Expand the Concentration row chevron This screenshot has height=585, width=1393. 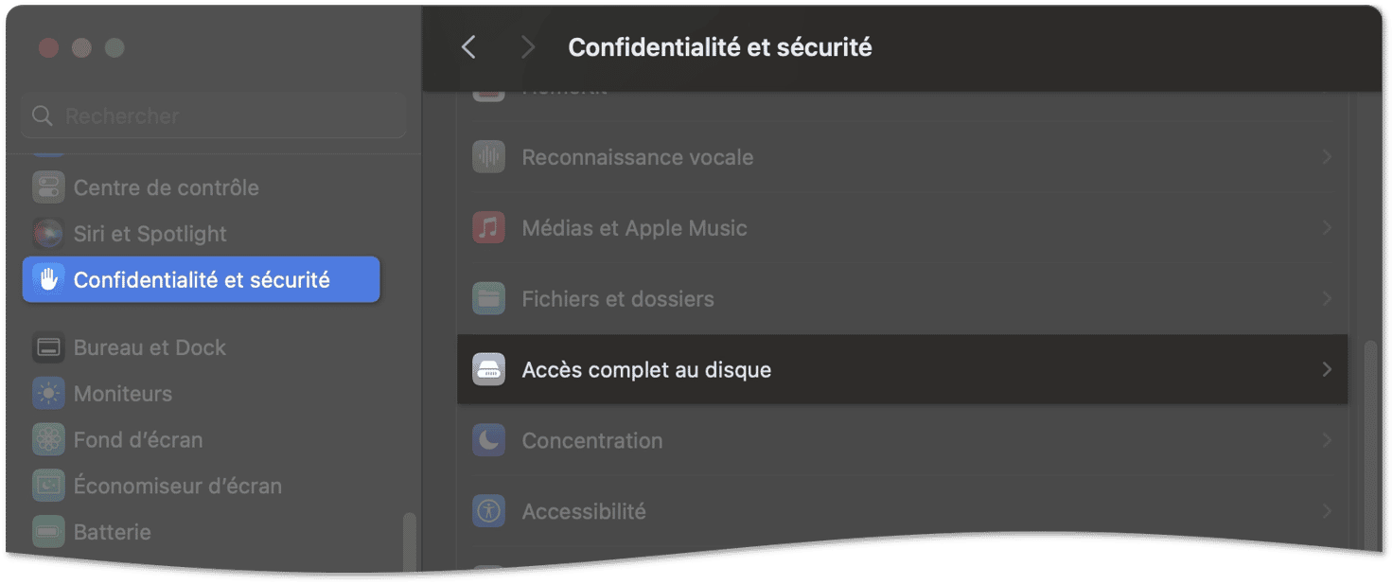click(x=1327, y=440)
